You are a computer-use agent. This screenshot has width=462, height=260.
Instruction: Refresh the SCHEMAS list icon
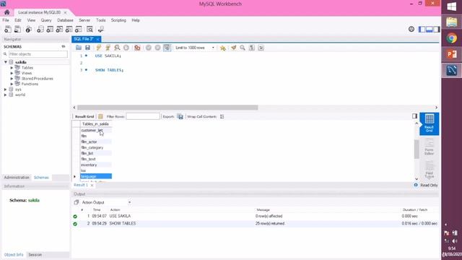pos(64,46)
